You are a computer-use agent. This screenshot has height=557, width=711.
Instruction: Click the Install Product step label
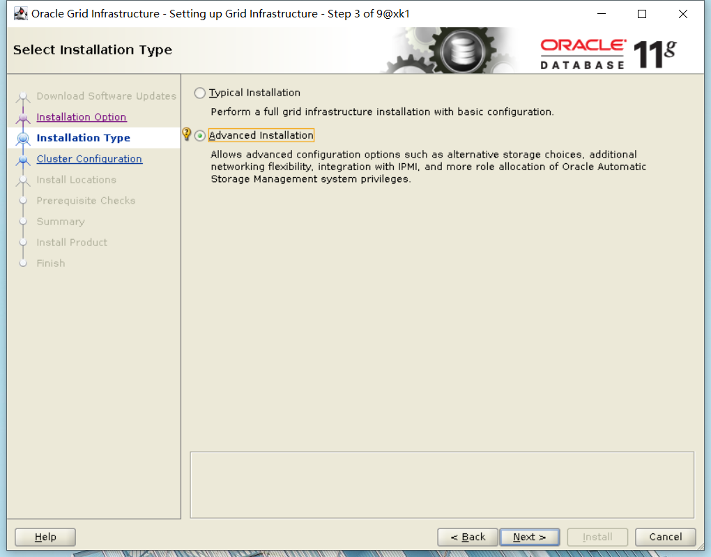[x=72, y=243]
